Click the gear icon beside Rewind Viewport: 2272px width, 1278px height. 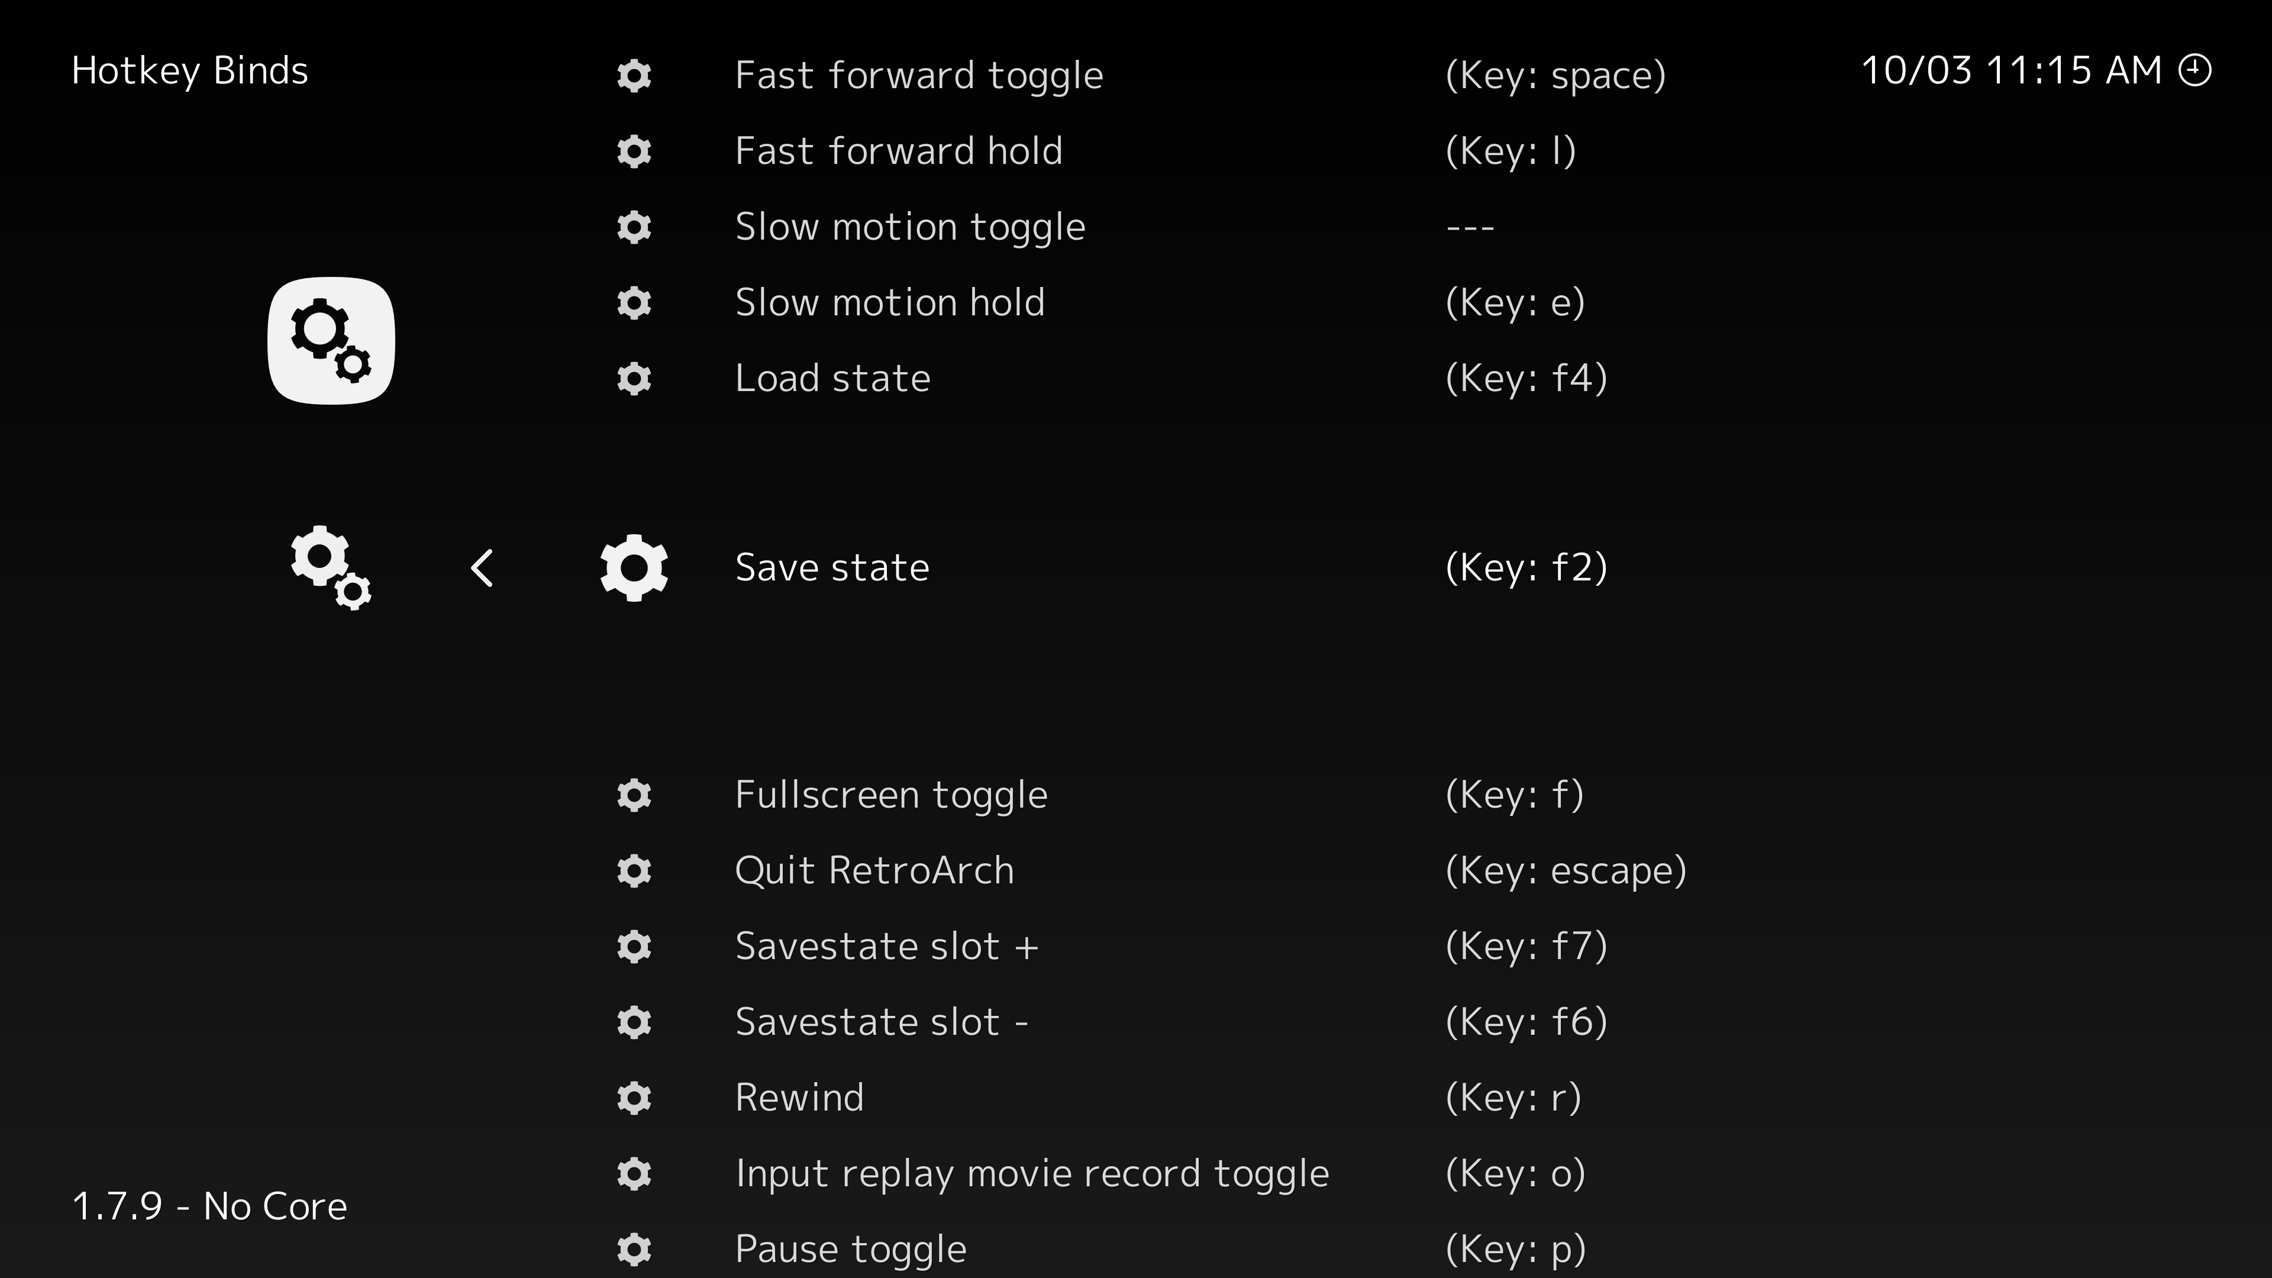634,1098
